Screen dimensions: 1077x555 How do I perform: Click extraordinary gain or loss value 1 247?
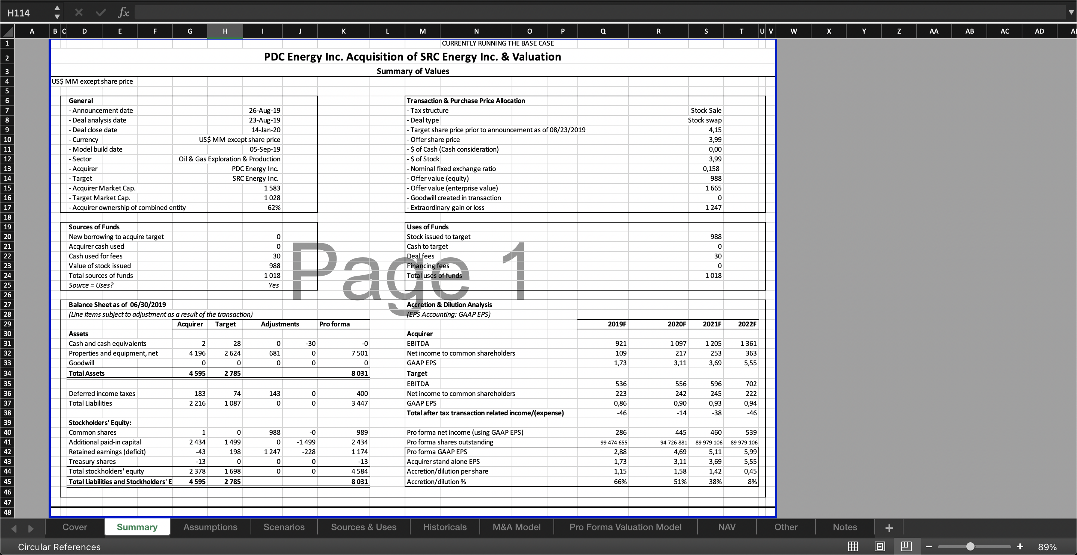pyautogui.click(x=713, y=208)
